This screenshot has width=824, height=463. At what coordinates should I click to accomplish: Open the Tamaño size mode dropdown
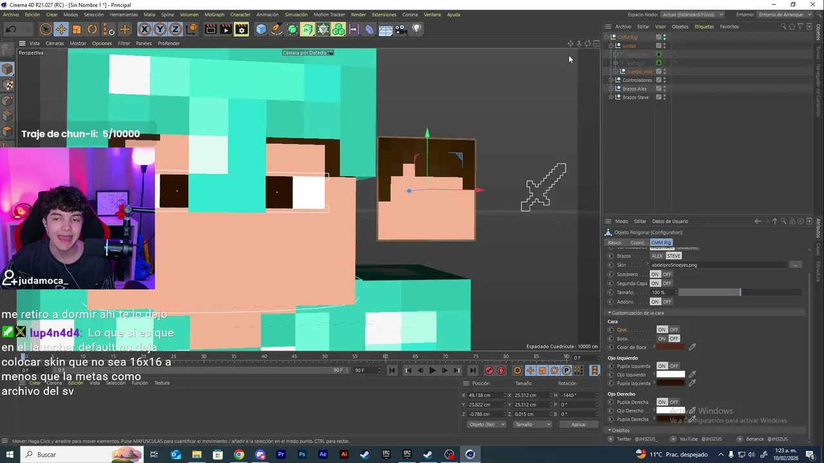(533, 424)
